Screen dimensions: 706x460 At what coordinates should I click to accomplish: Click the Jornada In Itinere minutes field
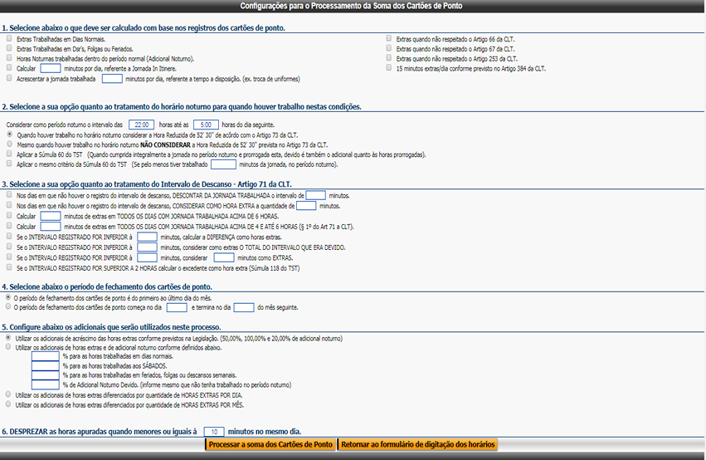pyautogui.click(x=50, y=68)
